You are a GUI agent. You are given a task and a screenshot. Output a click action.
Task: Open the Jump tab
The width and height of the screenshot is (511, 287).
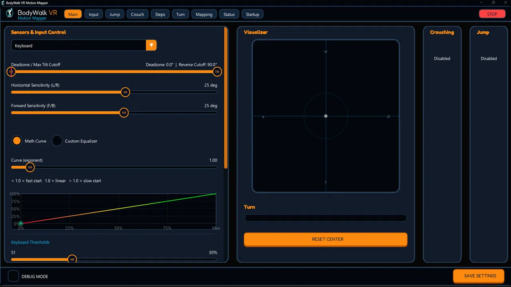tap(115, 14)
